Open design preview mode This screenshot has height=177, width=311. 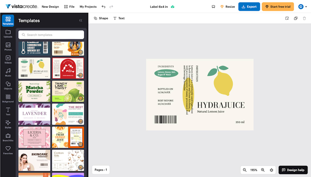213,6
